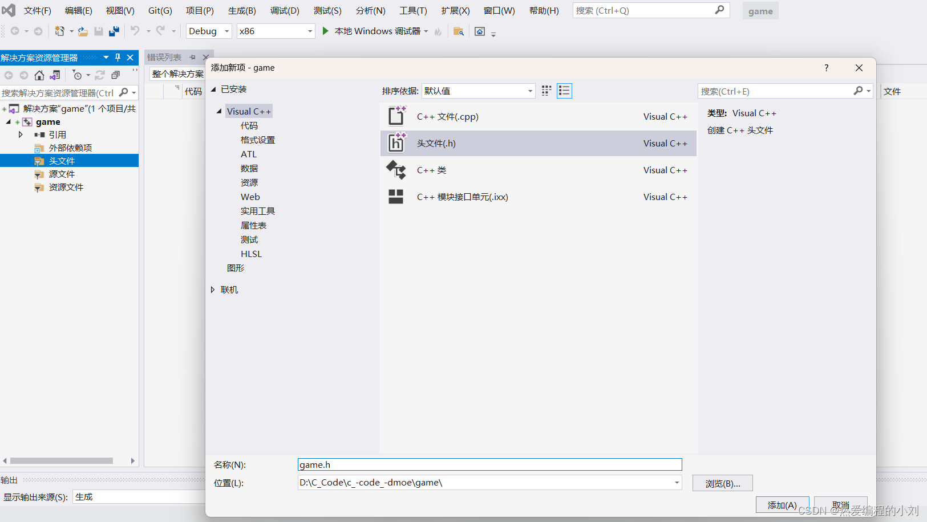
Task: Click the Sync refresh icon in Solution Explorer
Action: pos(100,75)
